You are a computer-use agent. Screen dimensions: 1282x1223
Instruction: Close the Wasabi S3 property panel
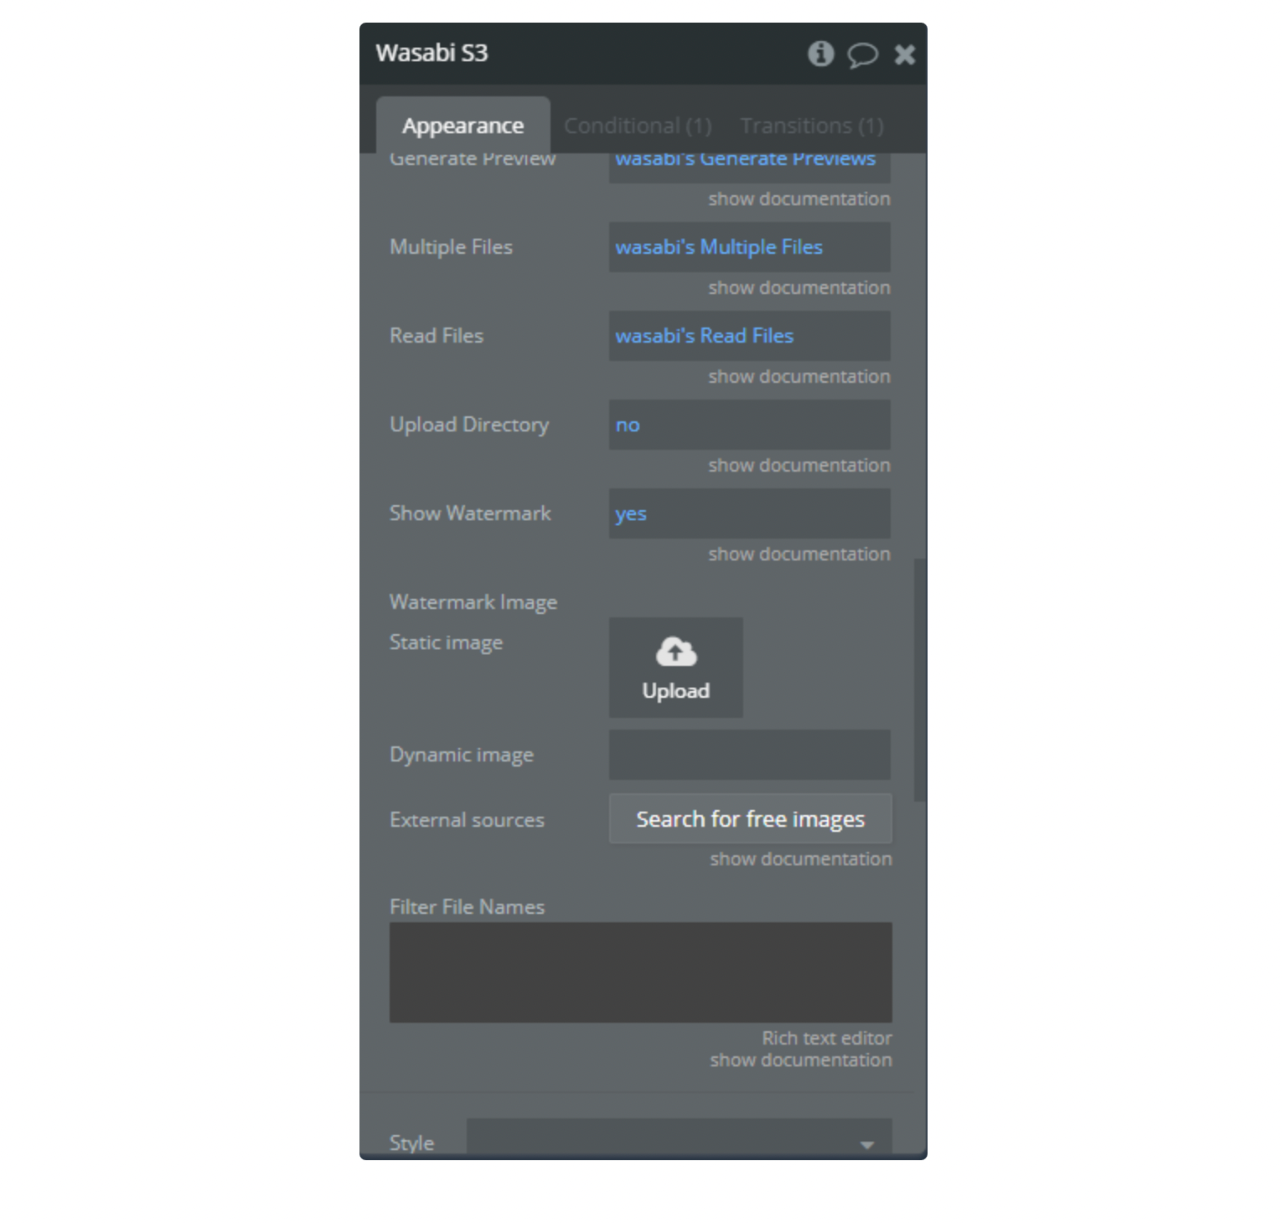(x=905, y=54)
